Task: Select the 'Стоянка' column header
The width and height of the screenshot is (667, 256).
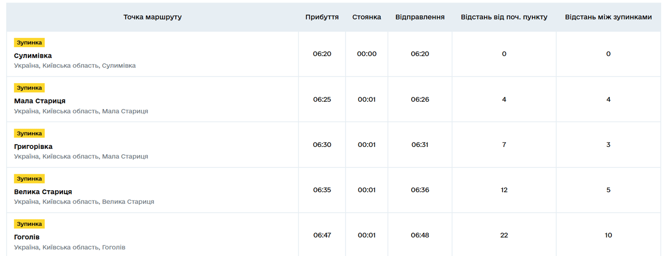Action: click(x=367, y=17)
